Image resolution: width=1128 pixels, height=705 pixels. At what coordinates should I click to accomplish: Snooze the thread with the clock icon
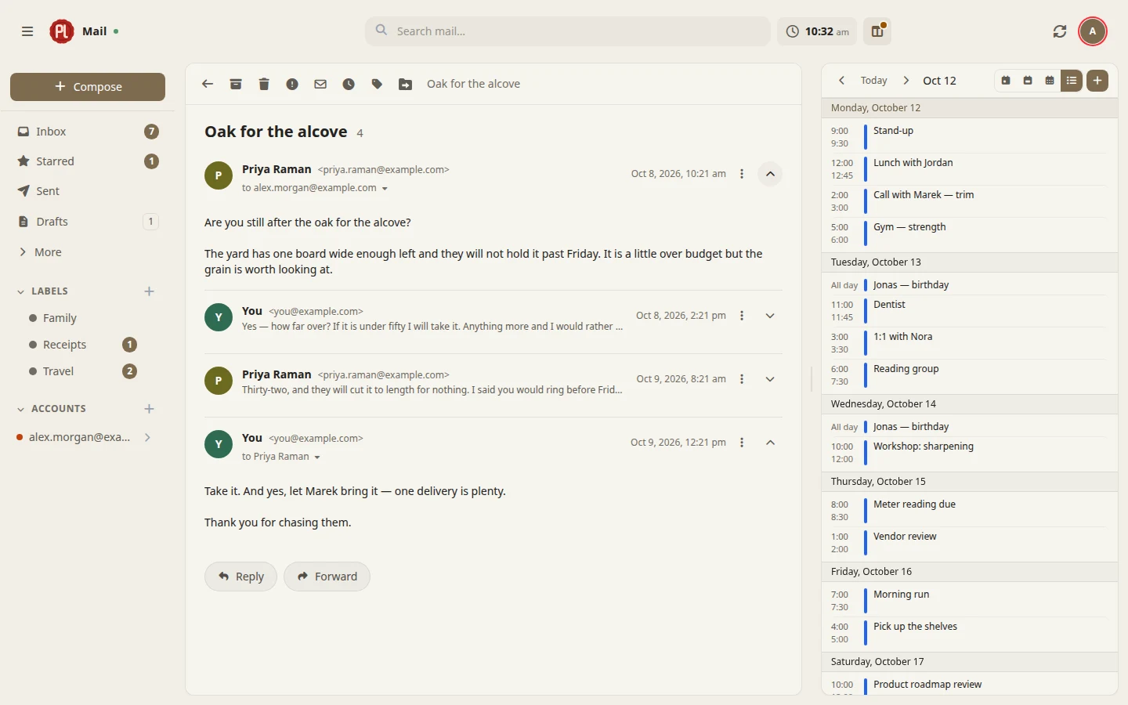[349, 84]
